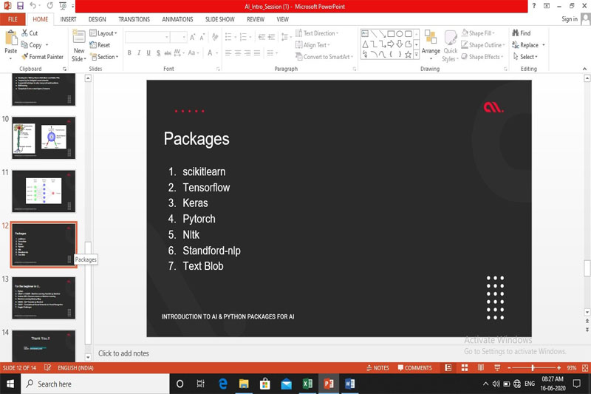Switch to the Transitions tab
The image size is (591, 394).
pos(134,19)
